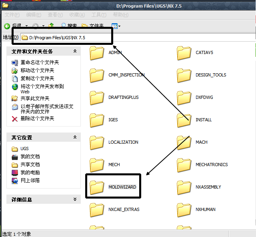Open the 文件(F) menu

coord(12,15)
